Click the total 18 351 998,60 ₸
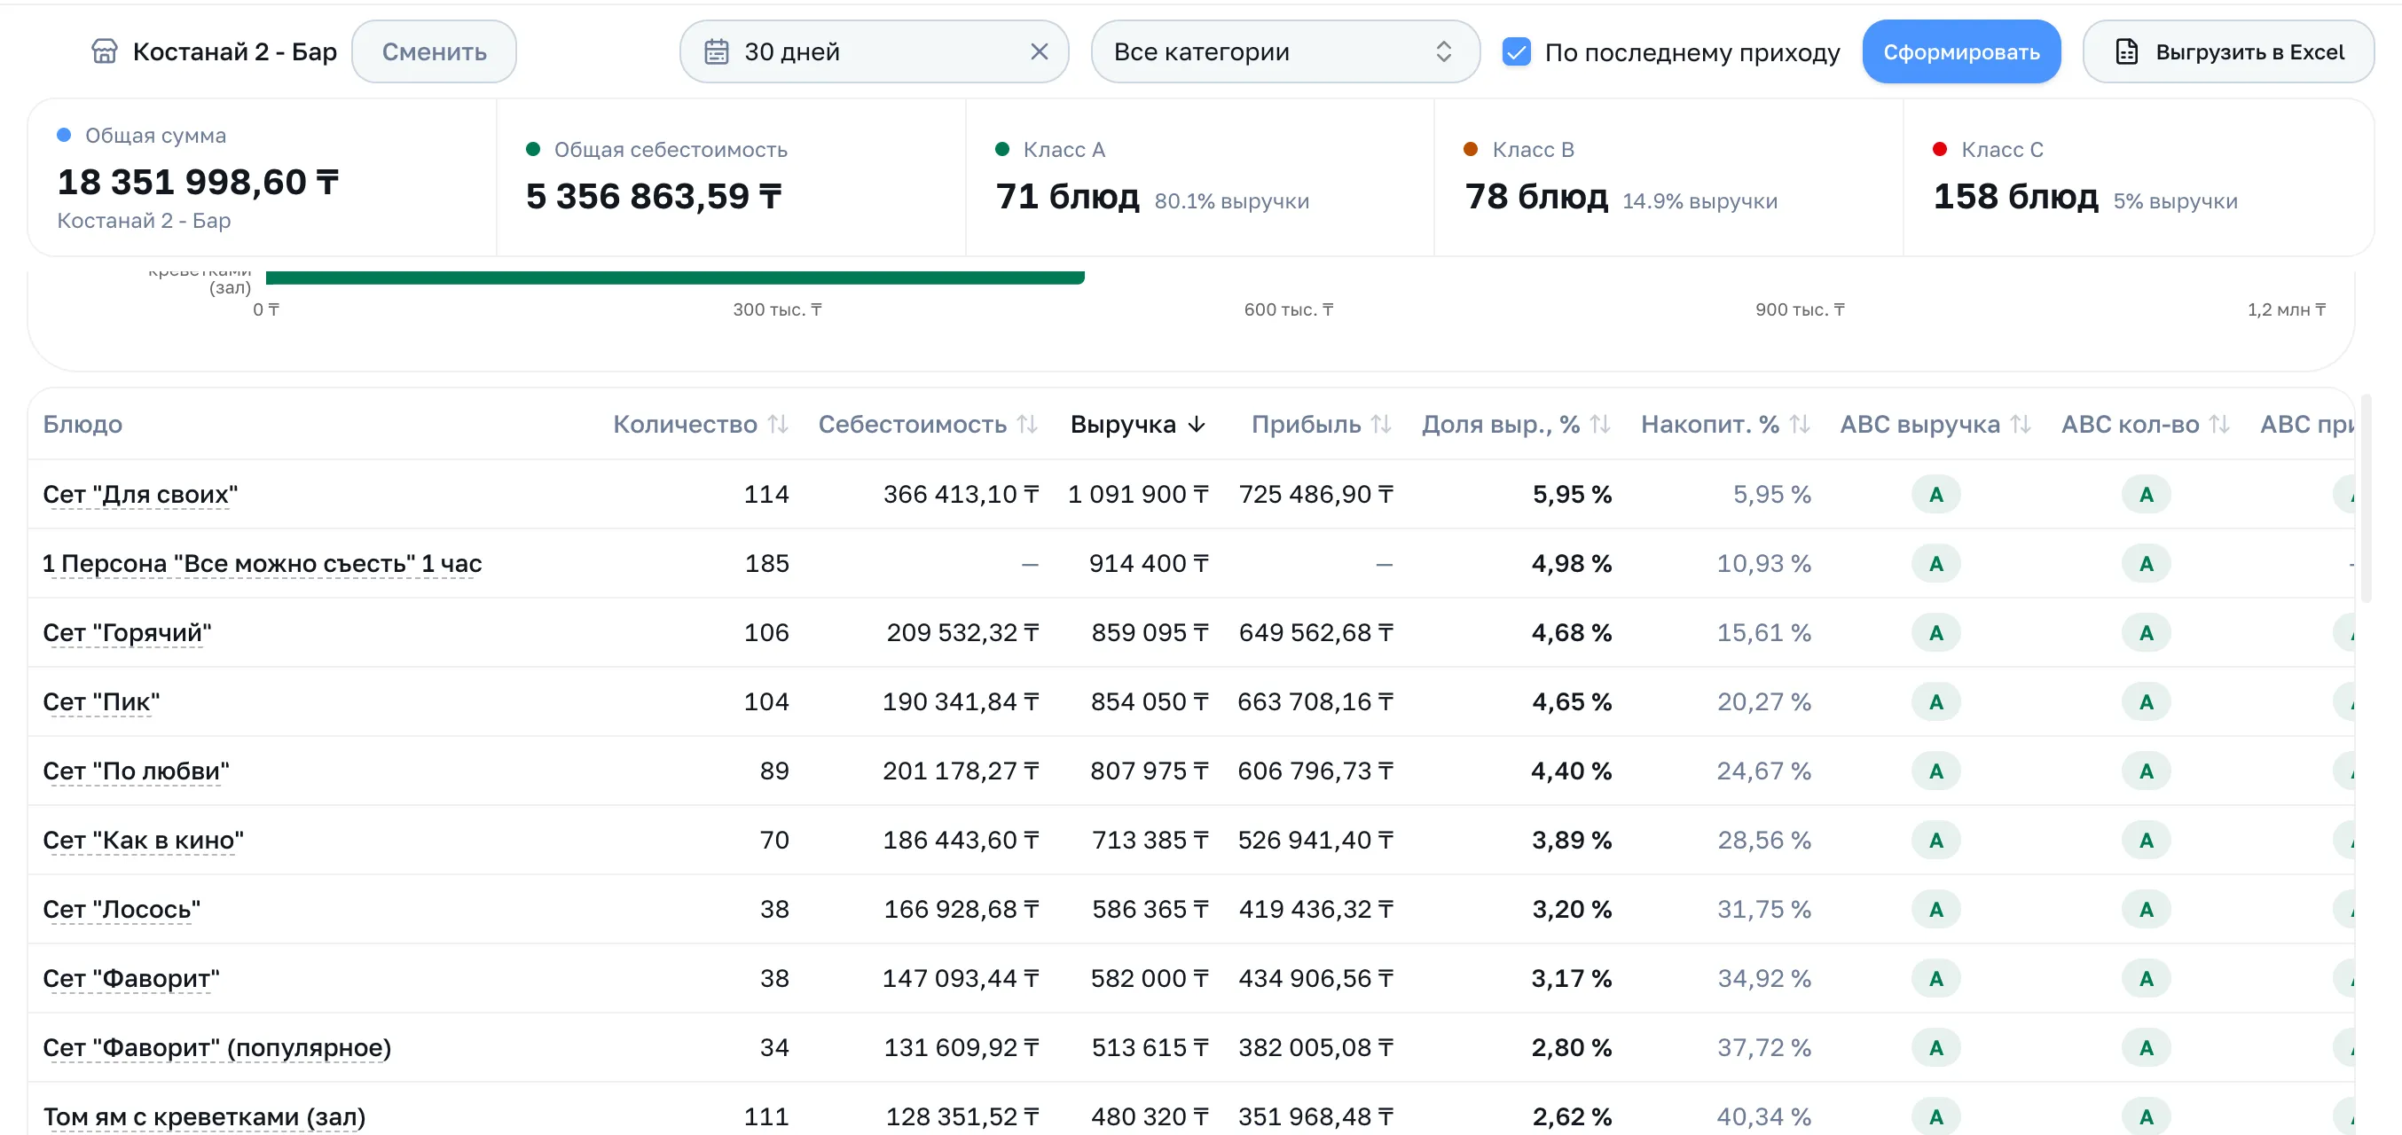 coord(198,182)
